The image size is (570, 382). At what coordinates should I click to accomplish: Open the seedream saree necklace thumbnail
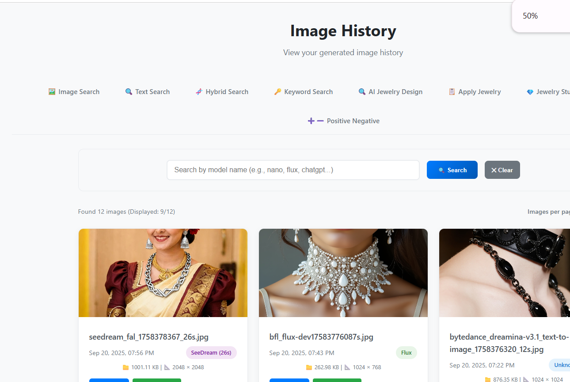click(163, 273)
